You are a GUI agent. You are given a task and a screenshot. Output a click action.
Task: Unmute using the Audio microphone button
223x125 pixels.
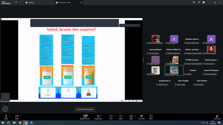click(x=6, y=117)
